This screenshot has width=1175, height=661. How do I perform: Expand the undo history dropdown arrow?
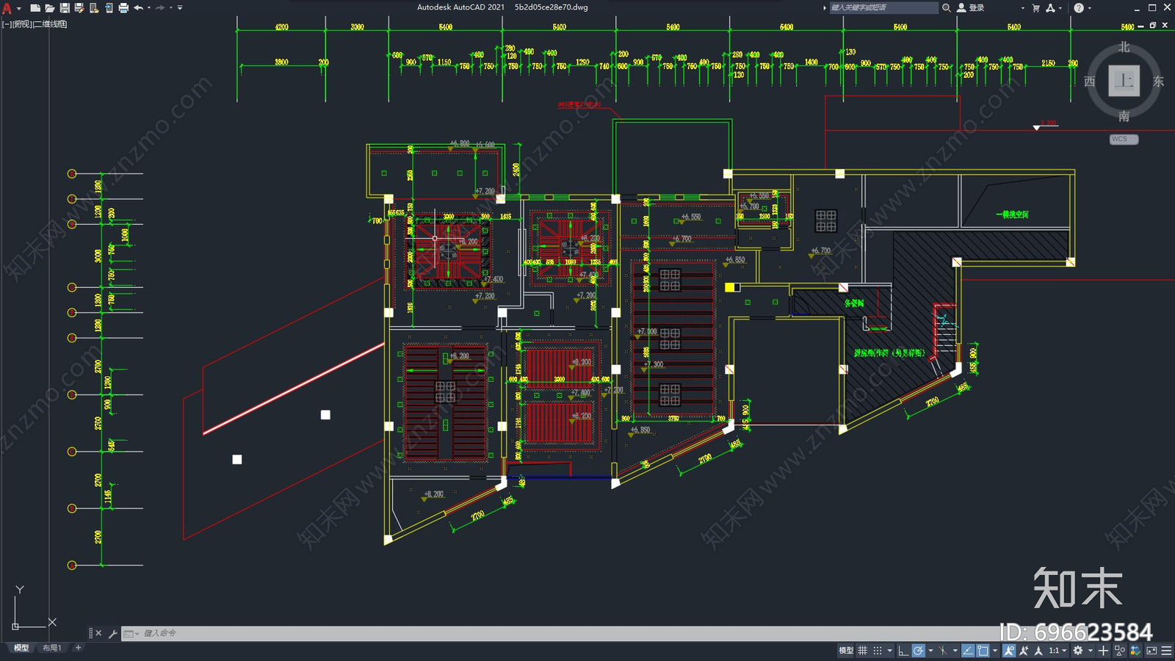pos(149,8)
